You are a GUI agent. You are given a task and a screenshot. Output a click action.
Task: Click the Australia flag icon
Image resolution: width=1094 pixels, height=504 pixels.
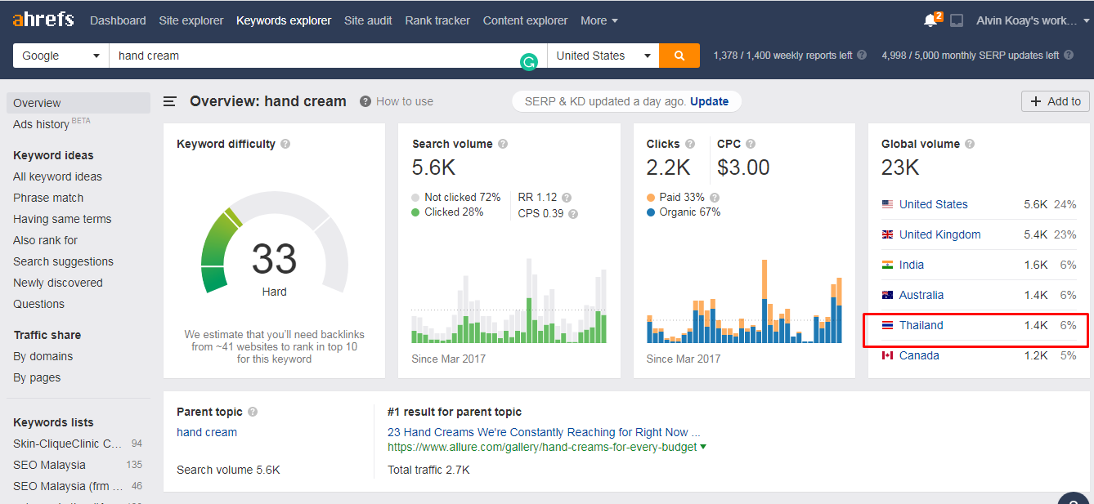click(887, 295)
